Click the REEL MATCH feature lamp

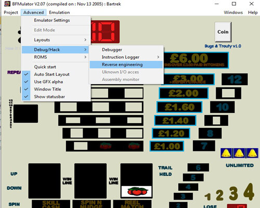coord(132,204)
